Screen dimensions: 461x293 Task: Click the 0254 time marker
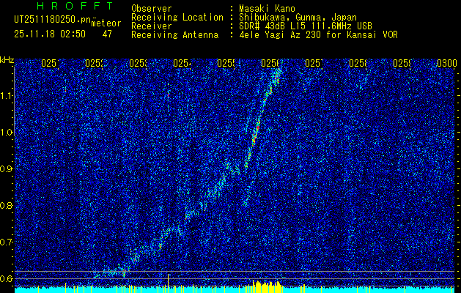(182, 63)
